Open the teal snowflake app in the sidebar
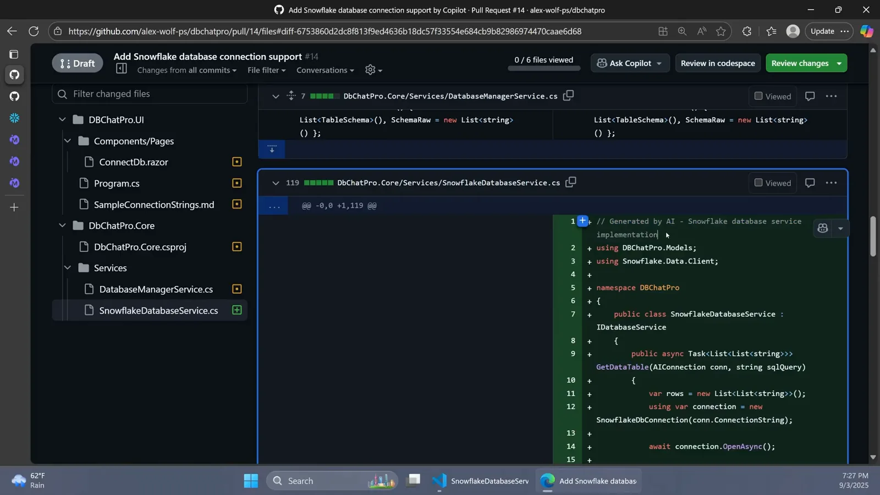Screen dimensions: 880x495 pyautogui.click(x=14, y=118)
